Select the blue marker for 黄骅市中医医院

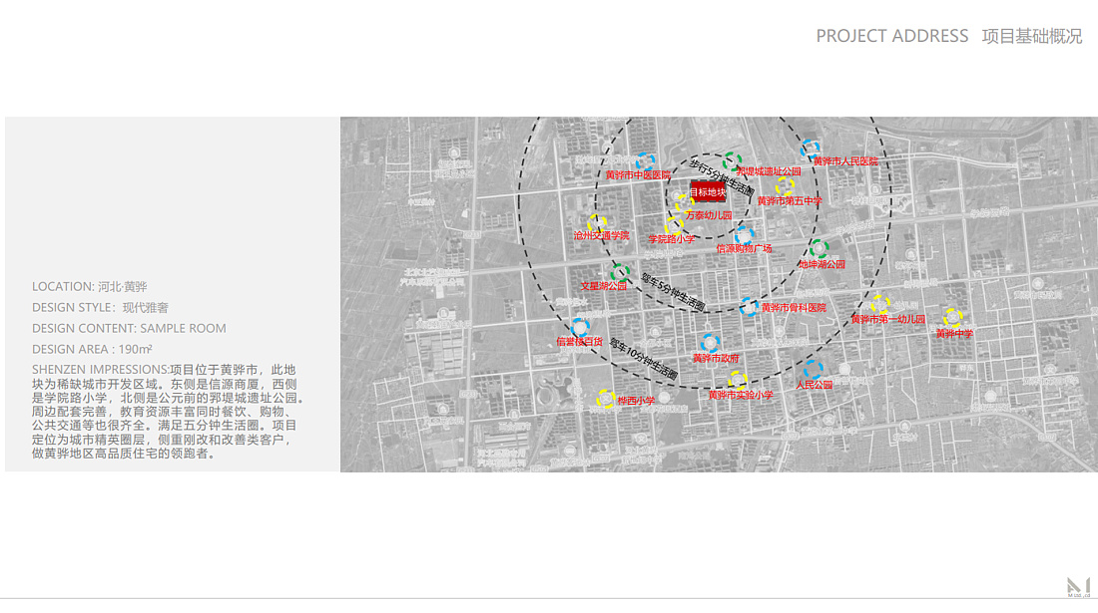[645, 161]
